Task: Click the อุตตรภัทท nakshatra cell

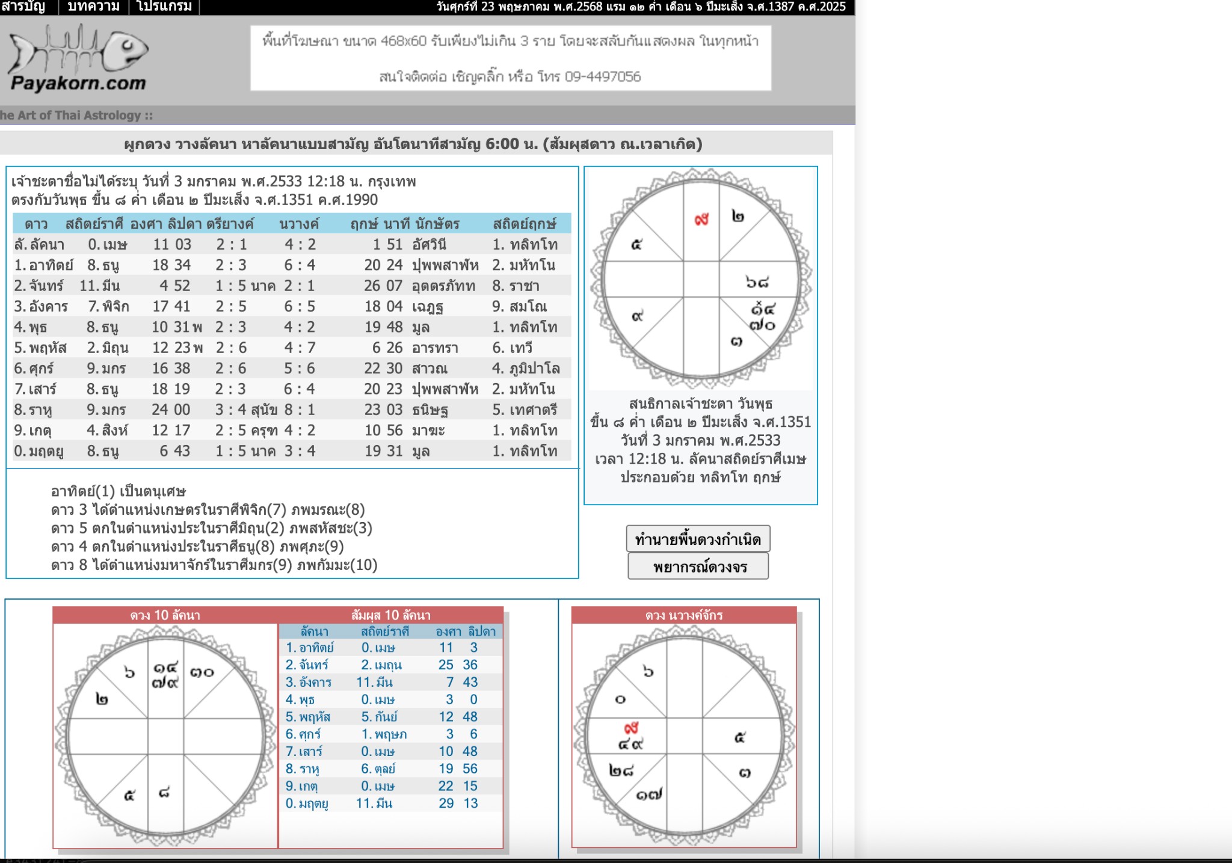Action: coord(444,286)
